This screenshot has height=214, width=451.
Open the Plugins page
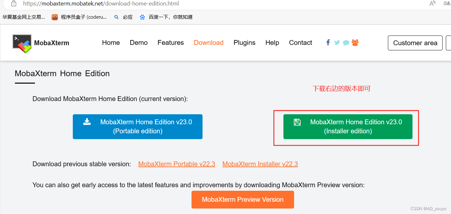[244, 43]
